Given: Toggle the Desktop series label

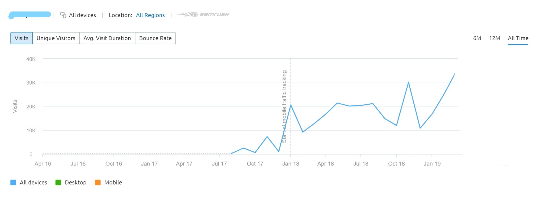Looking at the screenshot, I should coord(75,183).
